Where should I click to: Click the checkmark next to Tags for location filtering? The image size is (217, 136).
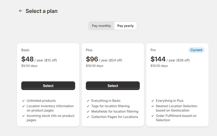(x=88, y=106)
